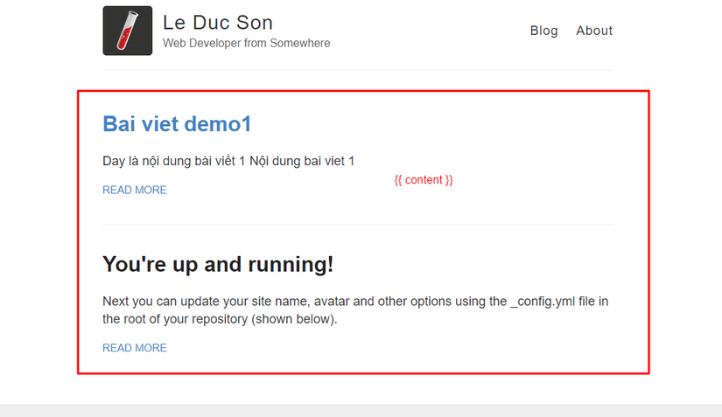Click READ MORE under Bai viet demo1

135,190
